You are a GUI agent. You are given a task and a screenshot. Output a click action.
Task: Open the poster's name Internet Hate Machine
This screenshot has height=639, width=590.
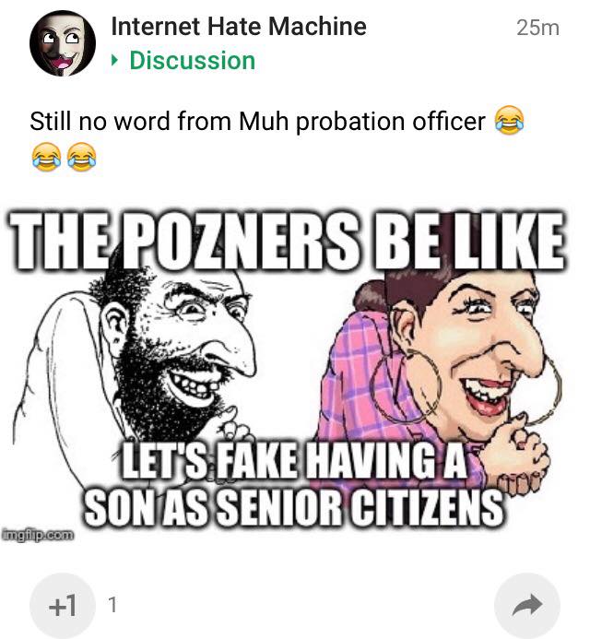tap(239, 27)
